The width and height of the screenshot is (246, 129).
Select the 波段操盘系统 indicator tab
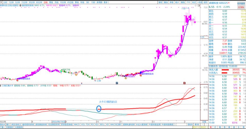41,124
